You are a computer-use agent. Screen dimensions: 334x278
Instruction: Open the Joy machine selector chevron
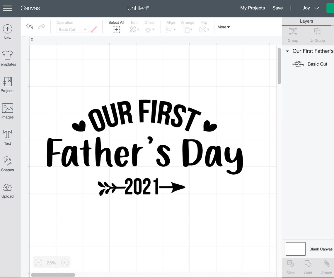tap(317, 8)
